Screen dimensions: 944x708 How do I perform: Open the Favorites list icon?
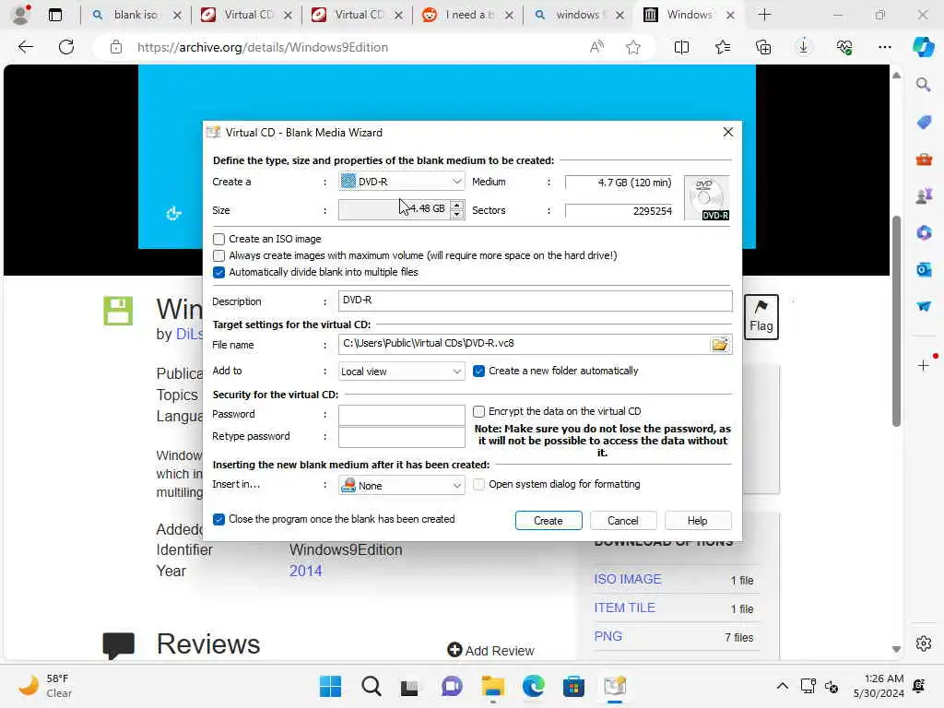723,47
